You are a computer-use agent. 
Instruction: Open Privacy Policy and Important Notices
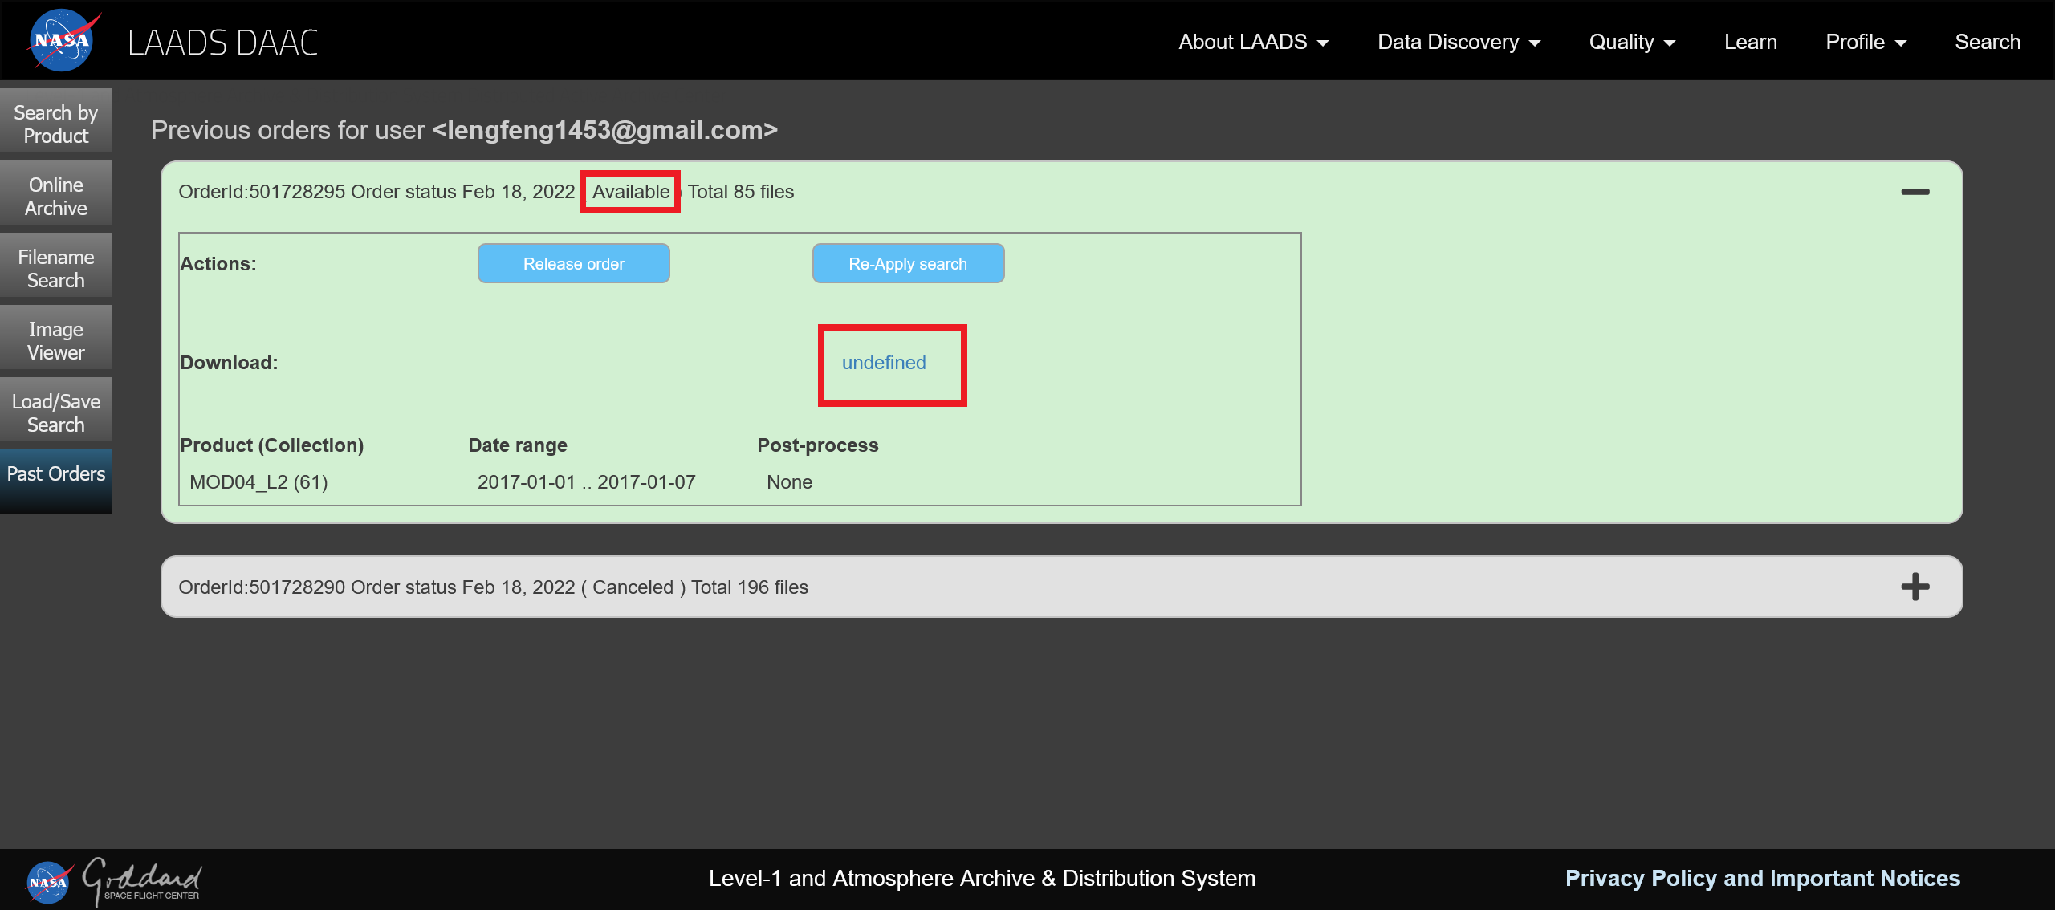1762,878
